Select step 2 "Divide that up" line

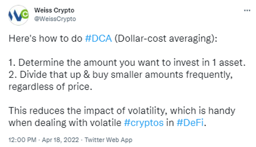coord(121,75)
